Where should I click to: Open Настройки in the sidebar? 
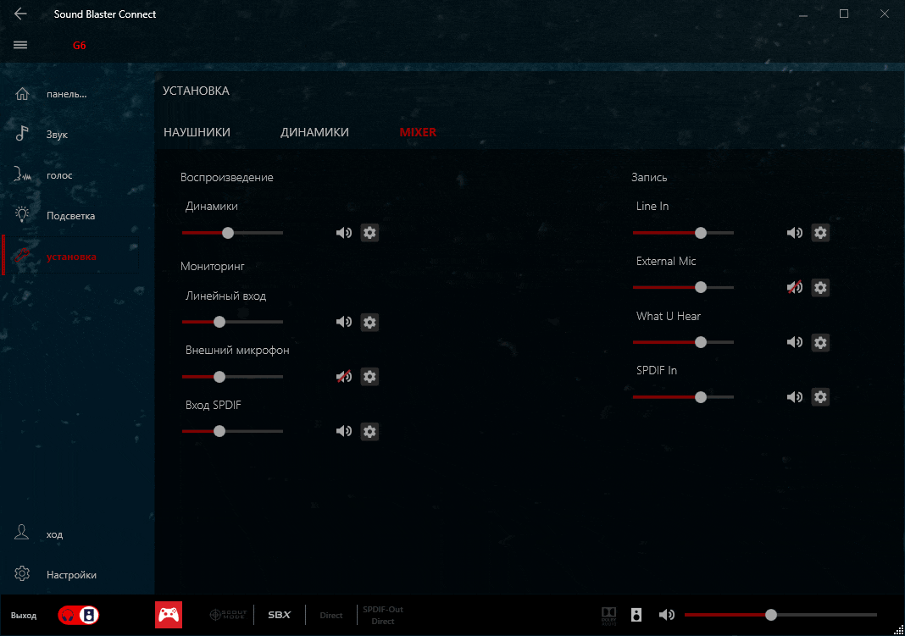click(x=71, y=575)
